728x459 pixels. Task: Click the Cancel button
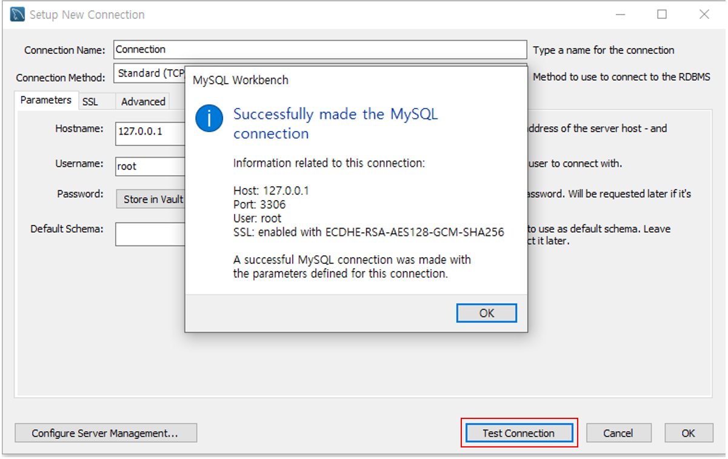618,433
